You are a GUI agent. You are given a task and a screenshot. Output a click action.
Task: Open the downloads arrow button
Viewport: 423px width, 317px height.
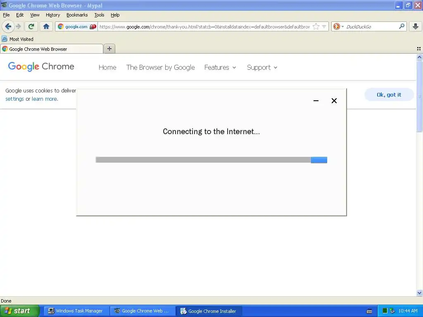[x=416, y=26]
